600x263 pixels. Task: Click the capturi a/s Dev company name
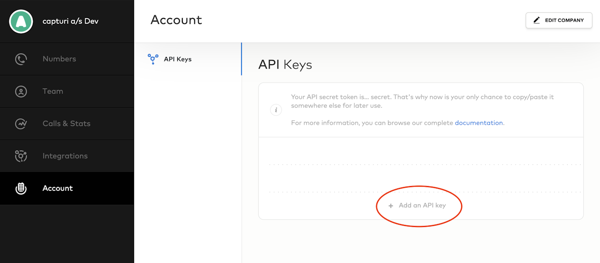[x=70, y=21]
